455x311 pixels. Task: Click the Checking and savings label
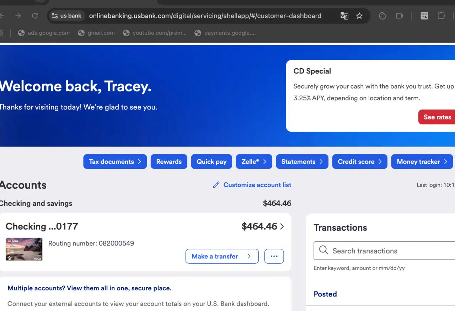(36, 203)
